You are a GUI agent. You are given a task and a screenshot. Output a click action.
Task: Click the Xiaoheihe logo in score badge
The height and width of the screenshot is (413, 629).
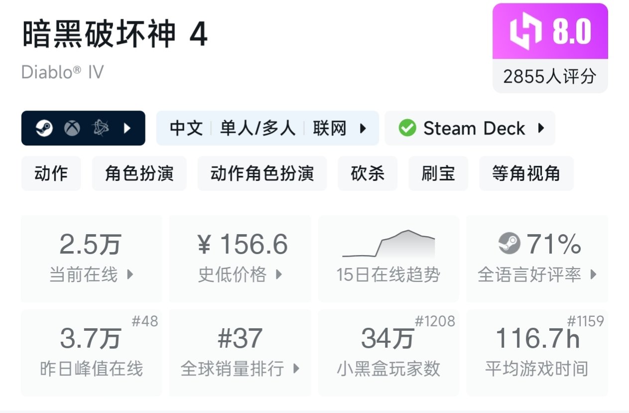pyautogui.click(x=525, y=32)
